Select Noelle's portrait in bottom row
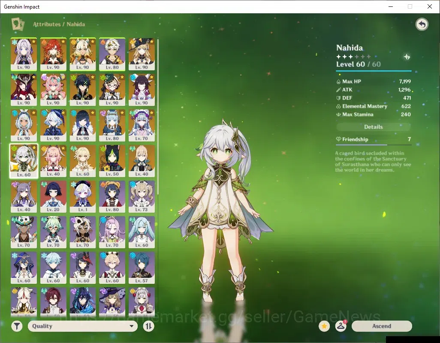 pyautogui.click(x=142, y=302)
